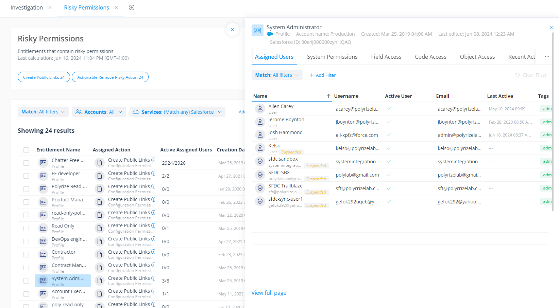Open the more tabs ellipsis menu
Viewport: 559px width, 308px height.
[x=547, y=57]
